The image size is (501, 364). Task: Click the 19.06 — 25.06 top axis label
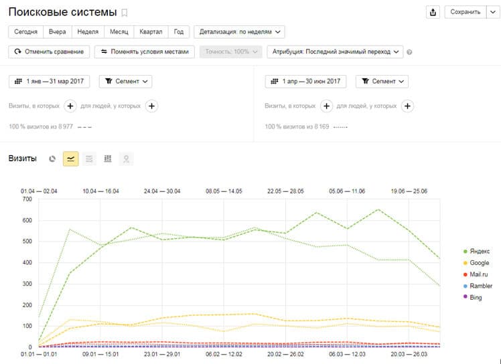coord(409,191)
